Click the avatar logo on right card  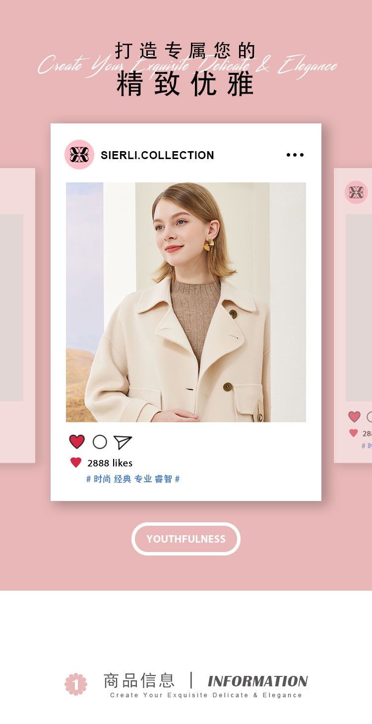356,192
